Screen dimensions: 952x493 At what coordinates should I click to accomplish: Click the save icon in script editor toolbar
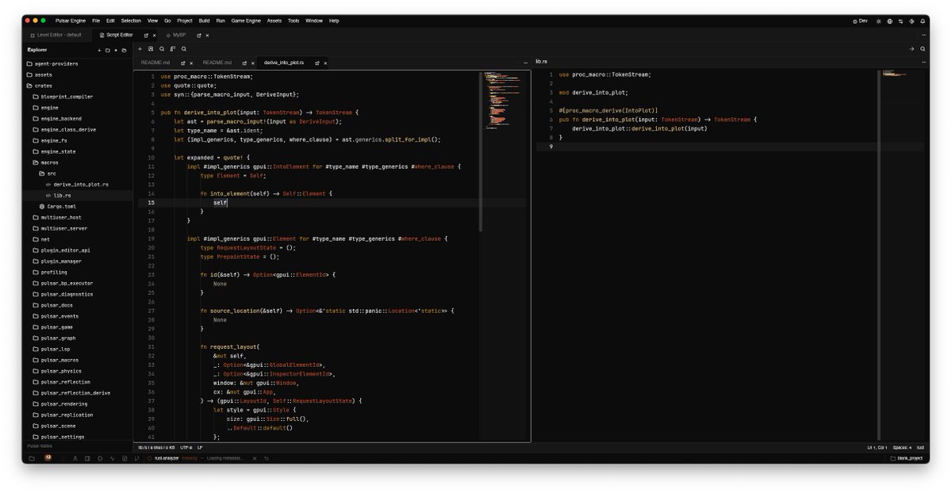pyautogui.click(x=151, y=48)
